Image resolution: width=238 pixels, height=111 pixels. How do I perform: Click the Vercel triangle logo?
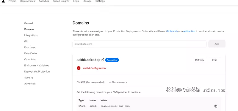click(x=3, y=1)
